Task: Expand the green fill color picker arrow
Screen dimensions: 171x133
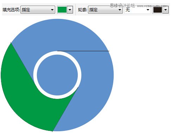Action: tap(70, 10)
